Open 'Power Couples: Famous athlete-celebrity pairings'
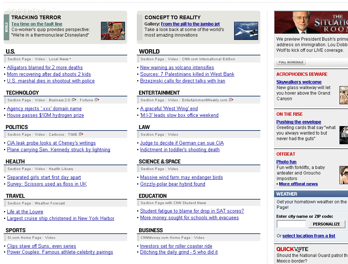This screenshot has height=264, width=348. (x=60, y=252)
